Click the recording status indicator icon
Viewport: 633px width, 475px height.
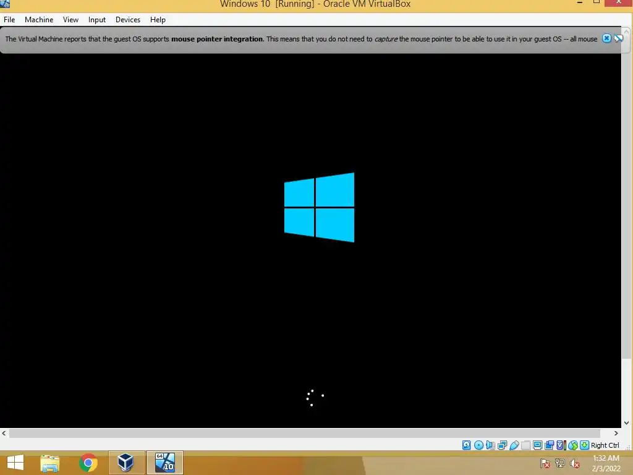click(x=549, y=445)
